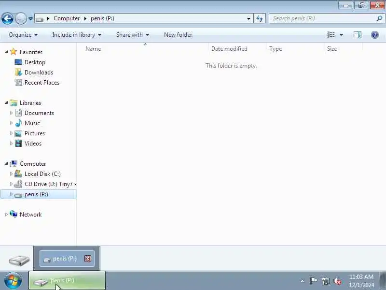
Task: Expand the Documents library
Action: [x=11, y=113]
